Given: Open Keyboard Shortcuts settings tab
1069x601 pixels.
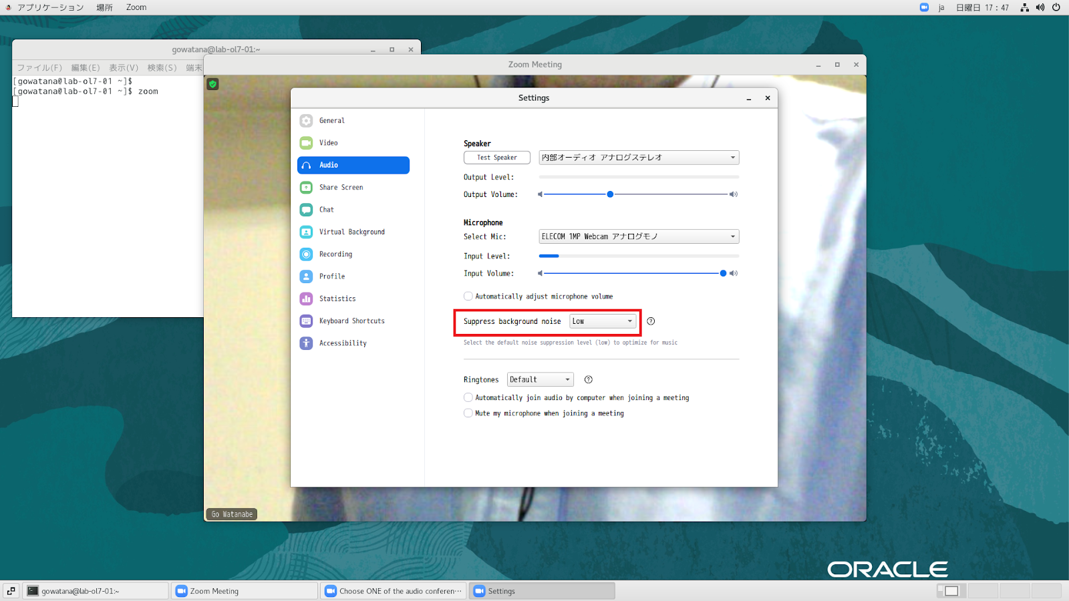Looking at the screenshot, I should (x=353, y=321).
